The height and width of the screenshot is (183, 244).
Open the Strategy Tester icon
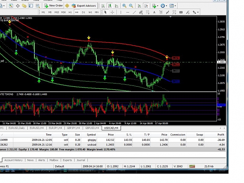(37, 6)
